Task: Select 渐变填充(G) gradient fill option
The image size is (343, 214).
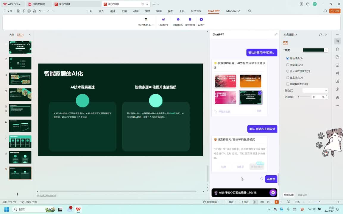Action: (288, 65)
